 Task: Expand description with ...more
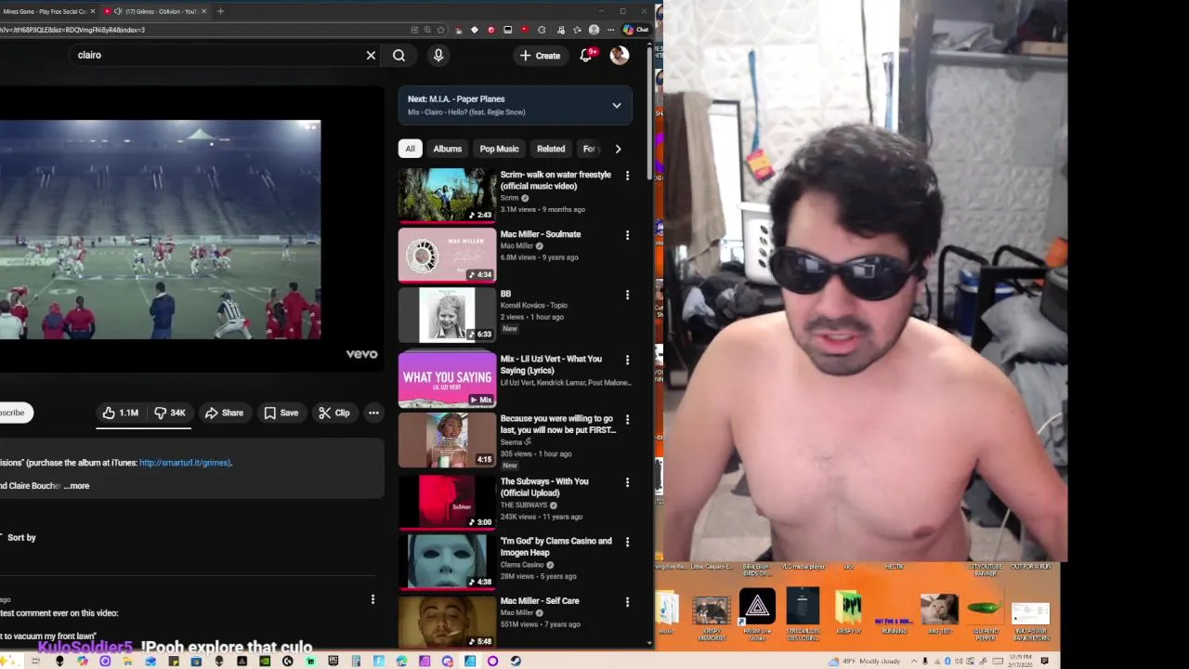click(x=77, y=486)
